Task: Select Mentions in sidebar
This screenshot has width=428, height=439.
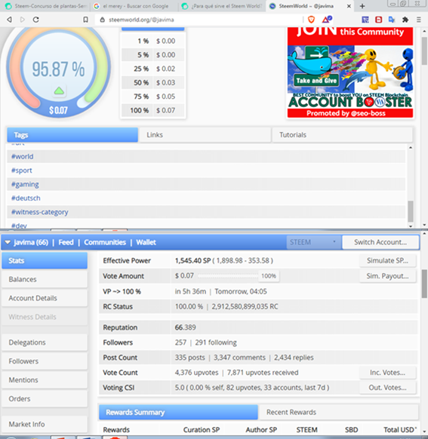Action: [45, 380]
